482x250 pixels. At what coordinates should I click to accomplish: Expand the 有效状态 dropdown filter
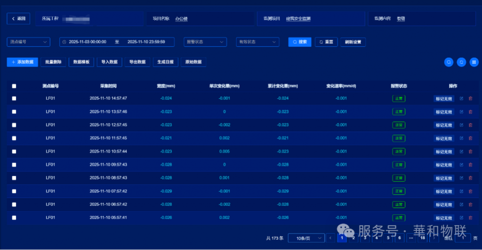(x=257, y=42)
